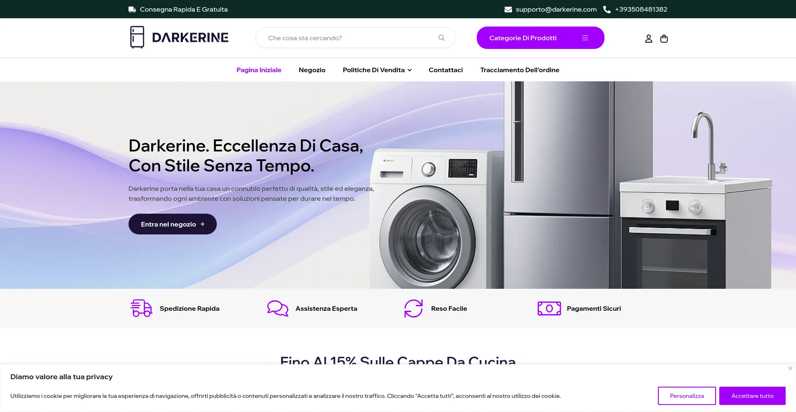The width and height of the screenshot is (796, 412).
Task: Open Categorie Di Prodotti menu
Action: coord(540,38)
